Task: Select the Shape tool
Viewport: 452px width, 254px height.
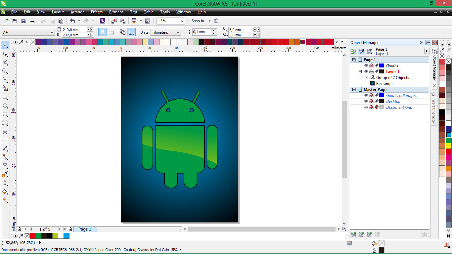Action: (x=5, y=53)
